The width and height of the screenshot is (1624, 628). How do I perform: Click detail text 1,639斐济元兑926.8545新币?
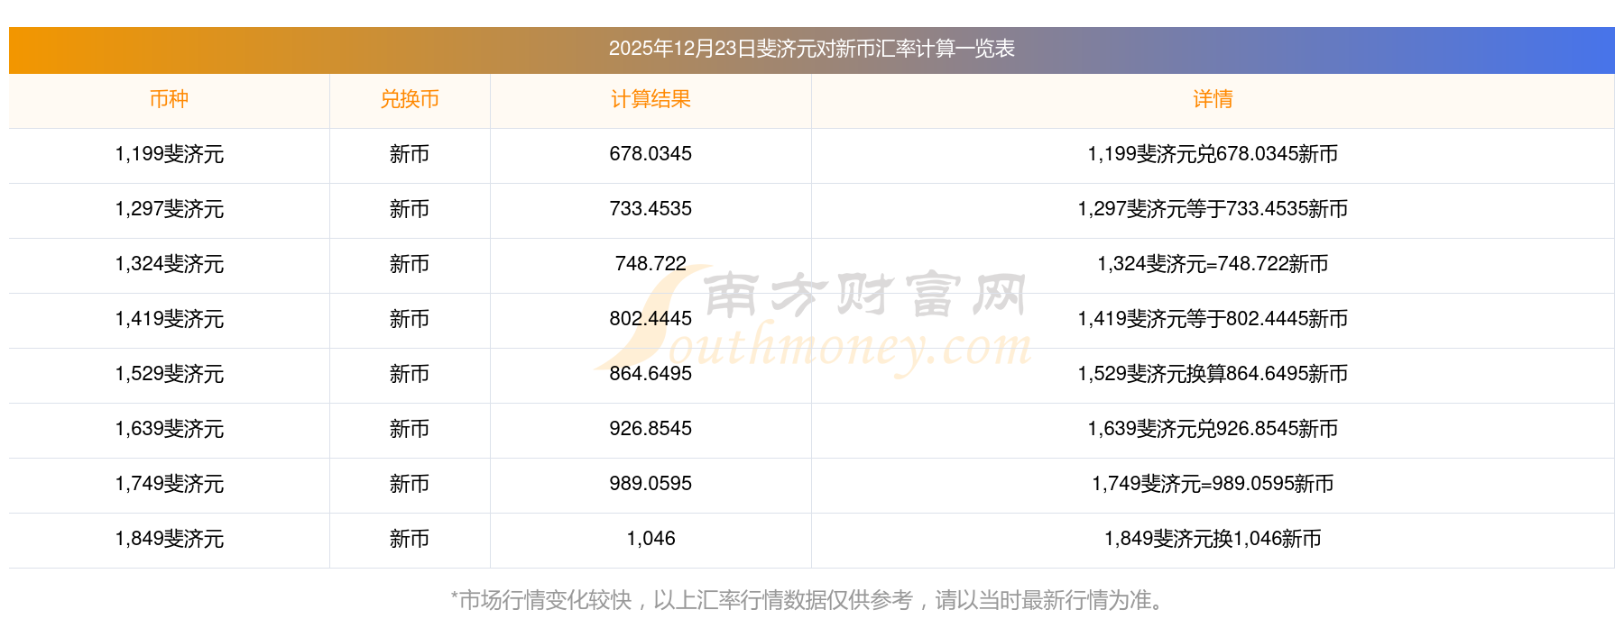(x=1213, y=429)
